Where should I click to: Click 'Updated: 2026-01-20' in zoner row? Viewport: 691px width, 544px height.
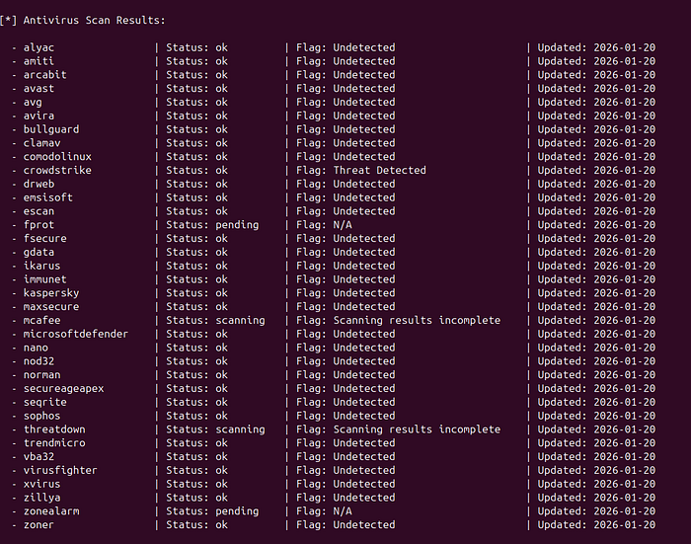[x=596, y=525]
